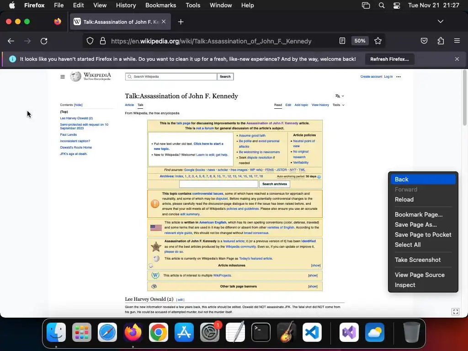Show the Other talk page banners

click(313, 286)
